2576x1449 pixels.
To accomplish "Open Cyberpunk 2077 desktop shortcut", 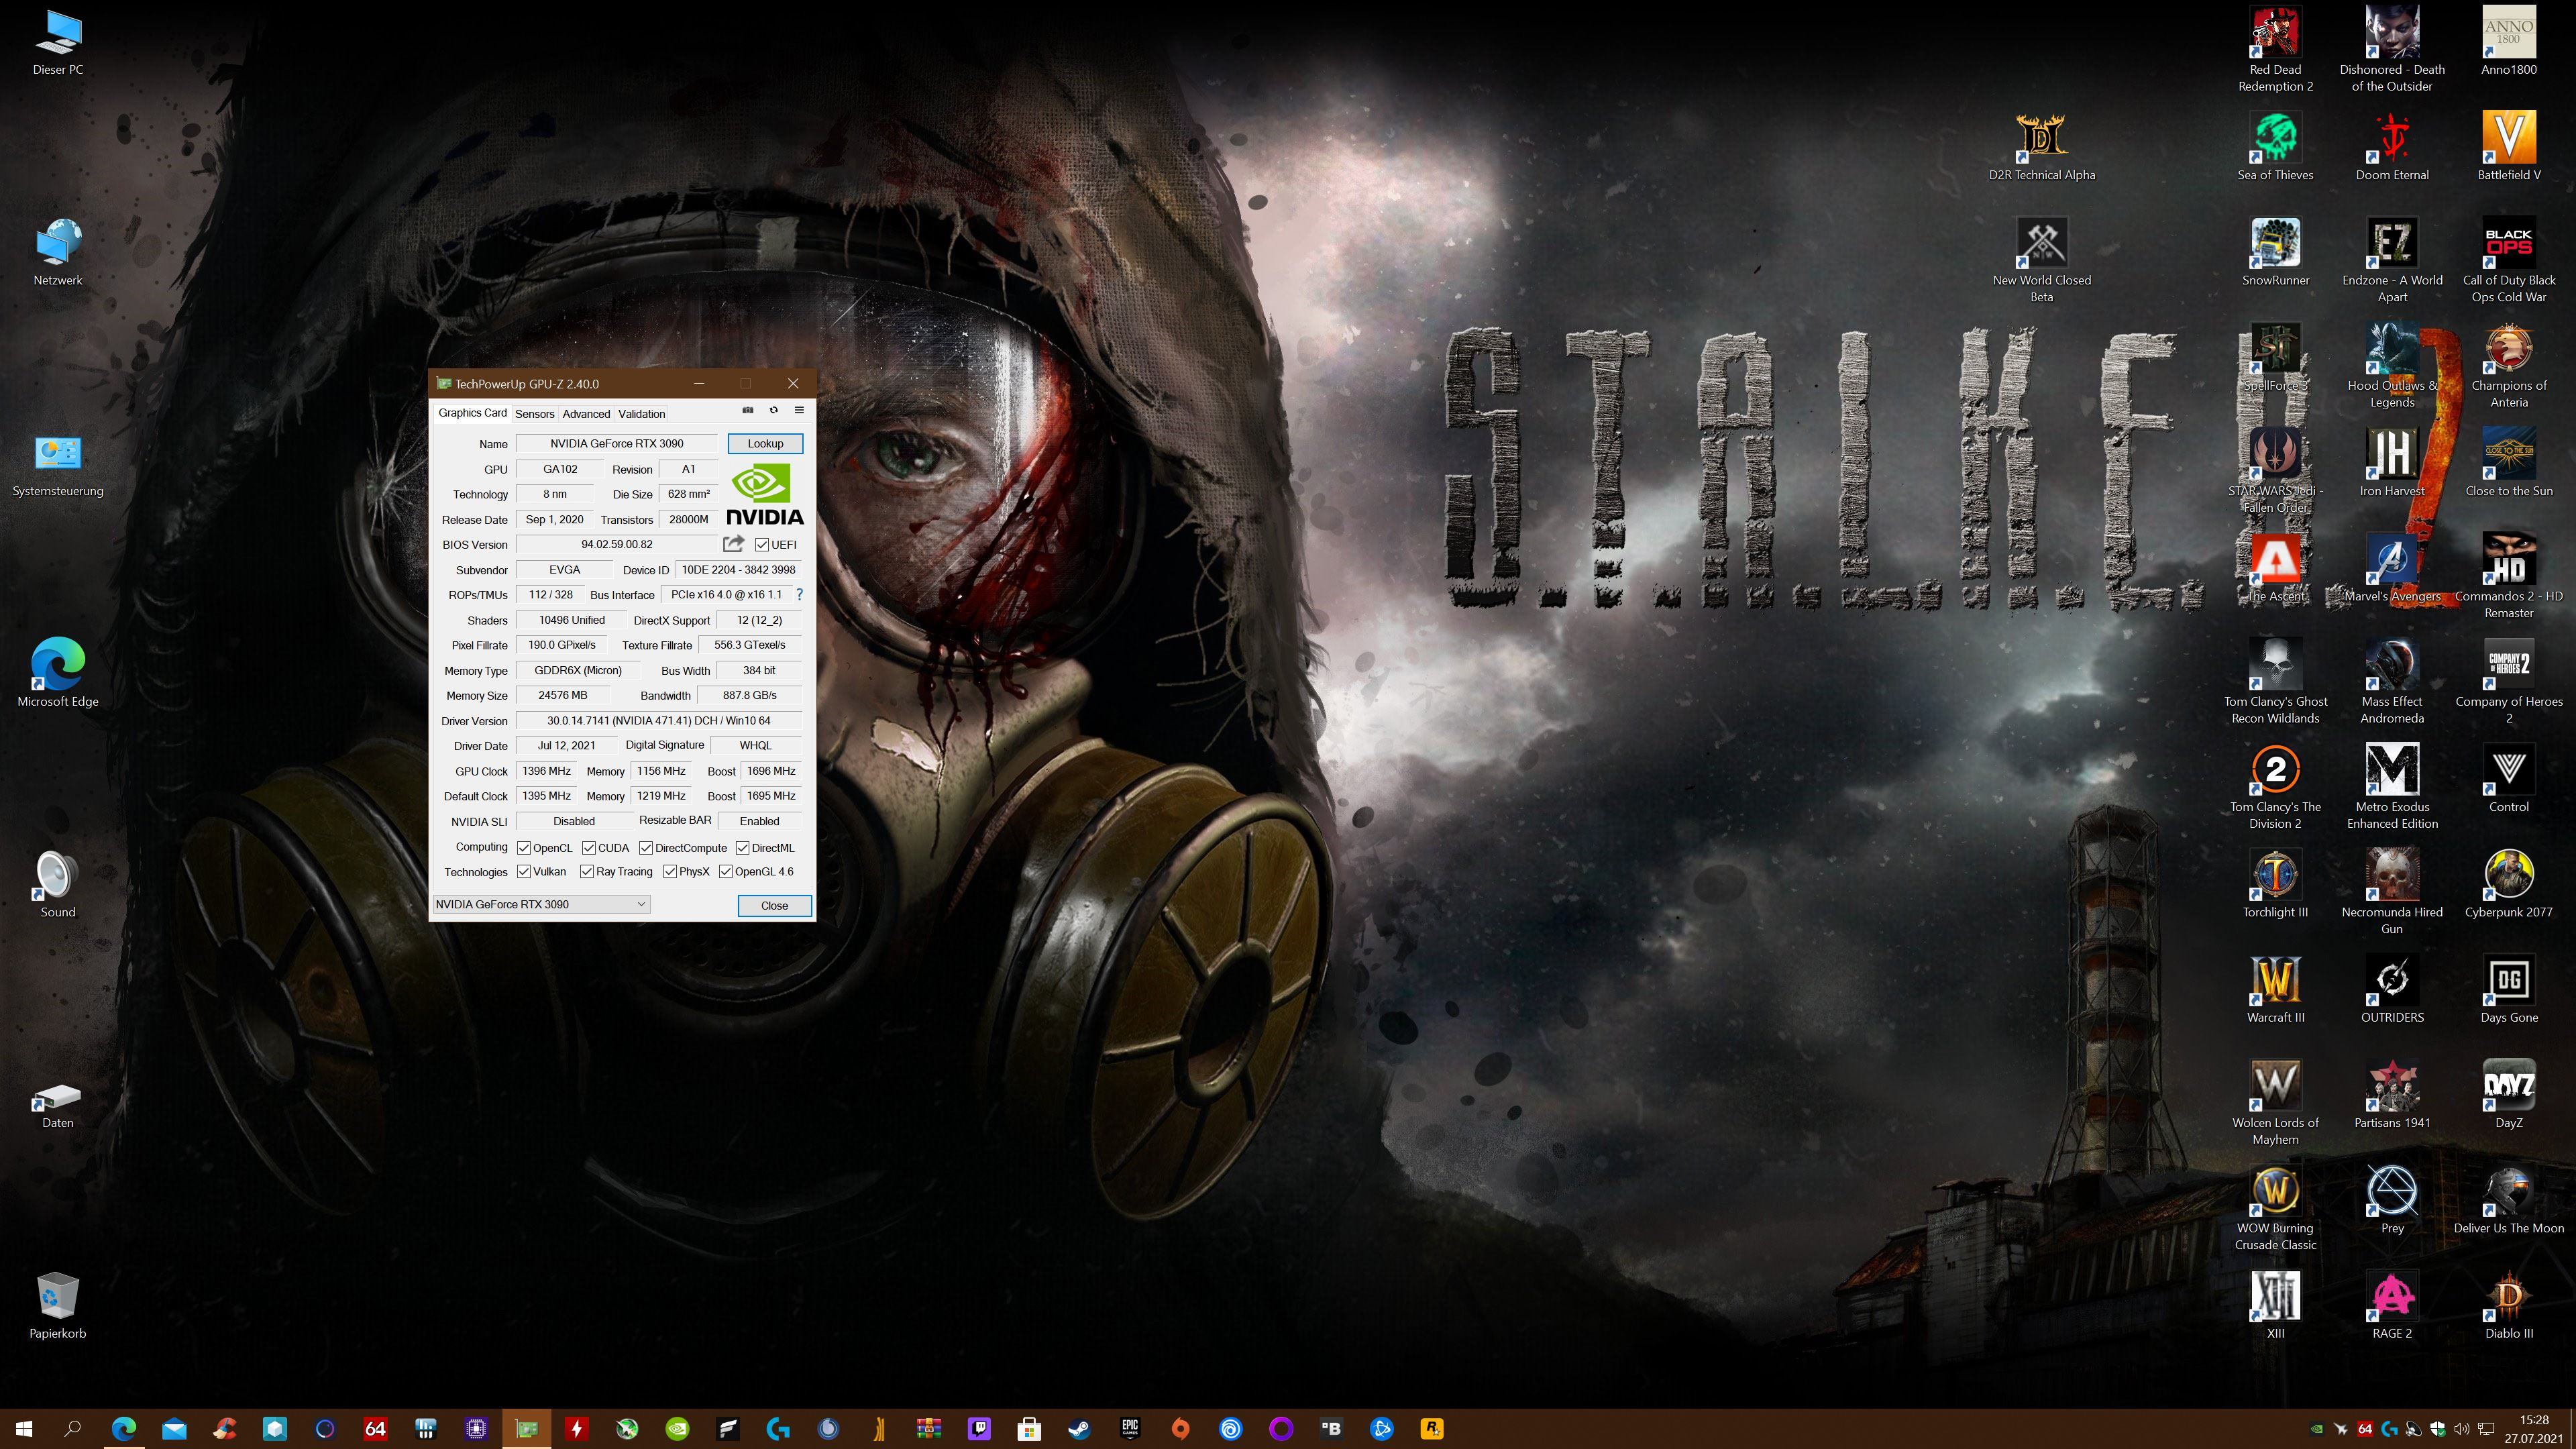I will (2508, 884).
